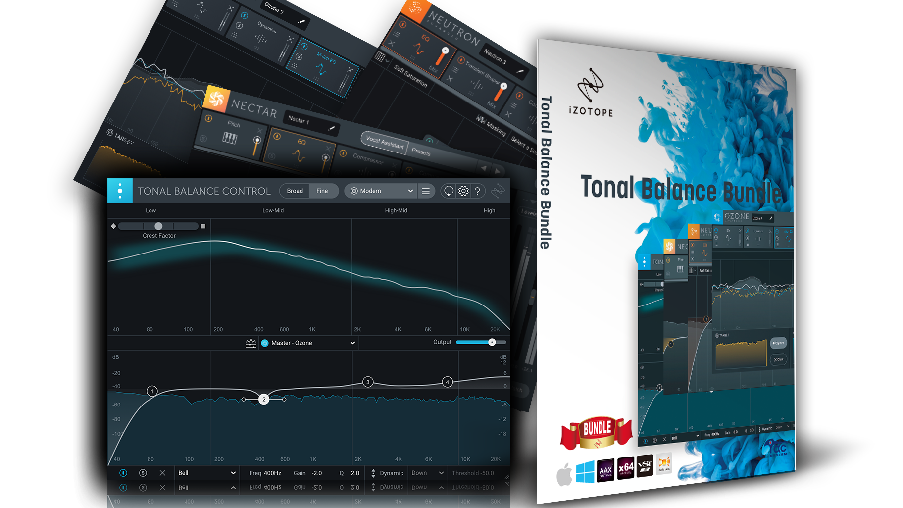Remove the Ozone Dynamics module with its X
This screenshot has height=508, width=903.
290,39
